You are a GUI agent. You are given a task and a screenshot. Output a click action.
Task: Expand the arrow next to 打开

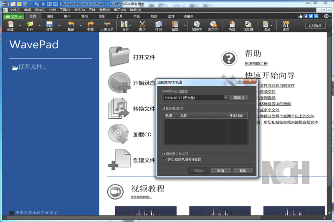[x=40, y=25]
